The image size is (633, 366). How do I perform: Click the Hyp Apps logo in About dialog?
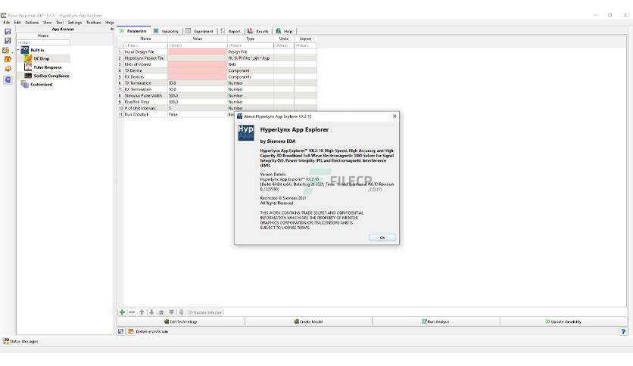[x=246, y=132]
